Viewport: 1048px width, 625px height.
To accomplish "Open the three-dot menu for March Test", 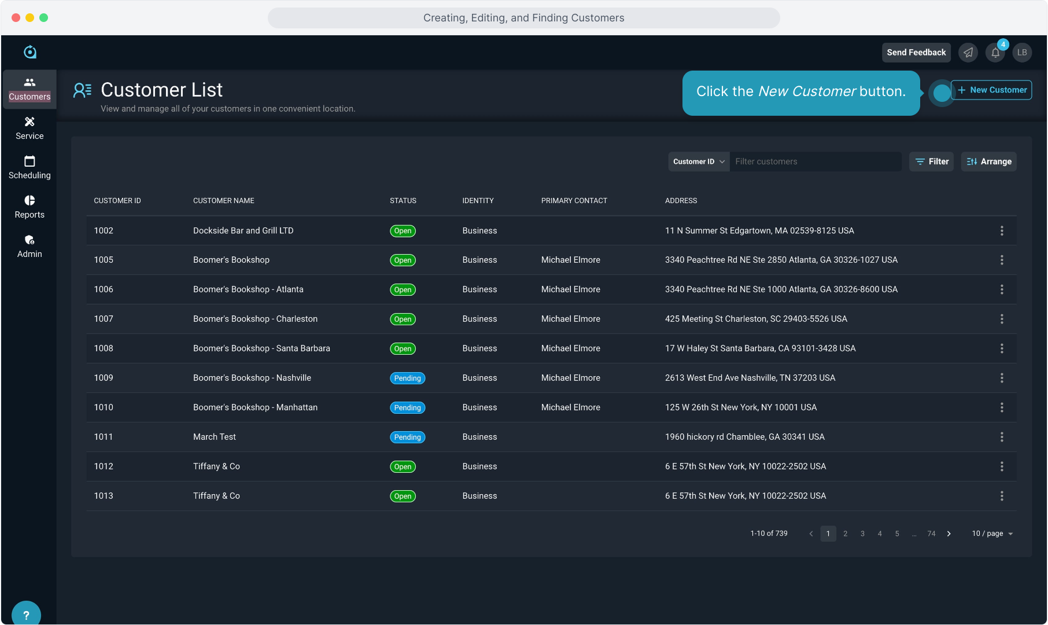I will click(1002, 437).
